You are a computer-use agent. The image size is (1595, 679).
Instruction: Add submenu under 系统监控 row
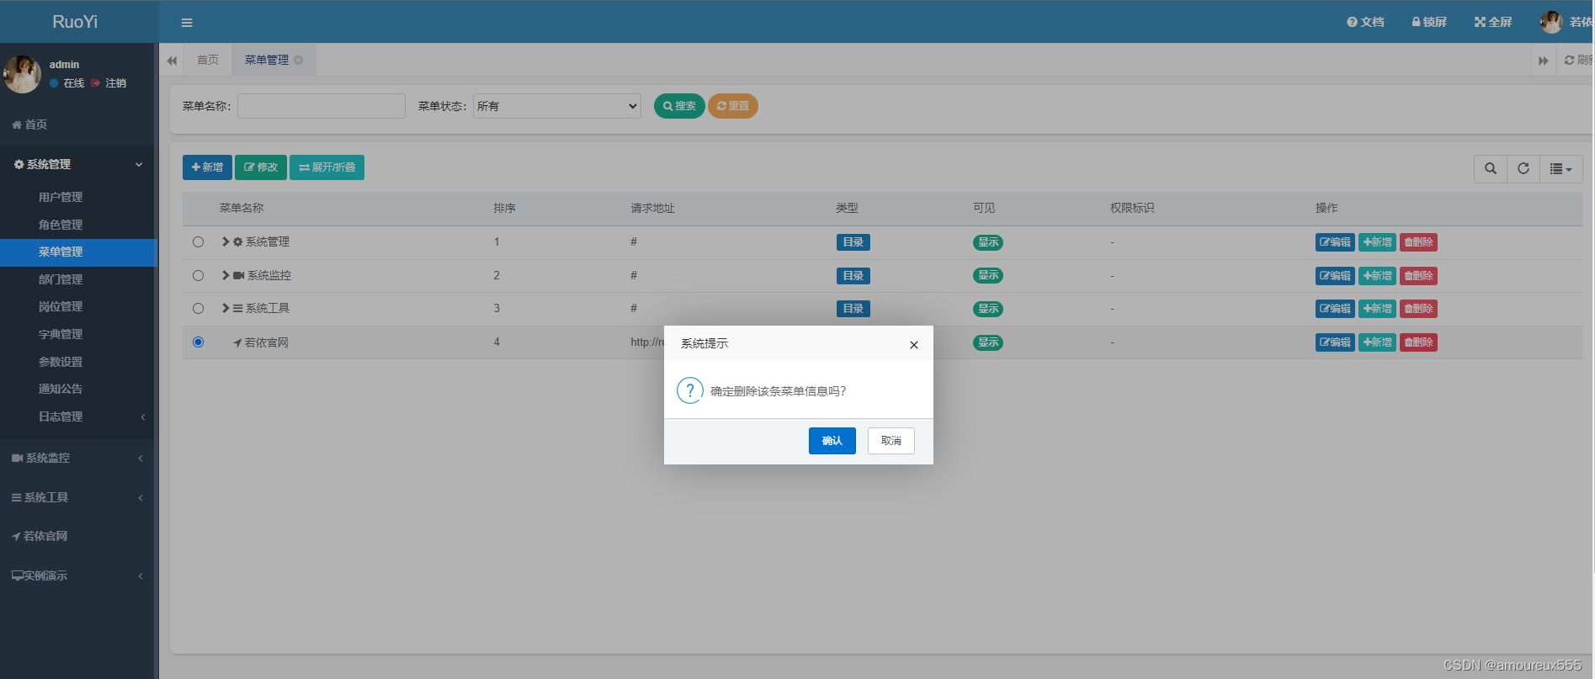(1378, 276)
